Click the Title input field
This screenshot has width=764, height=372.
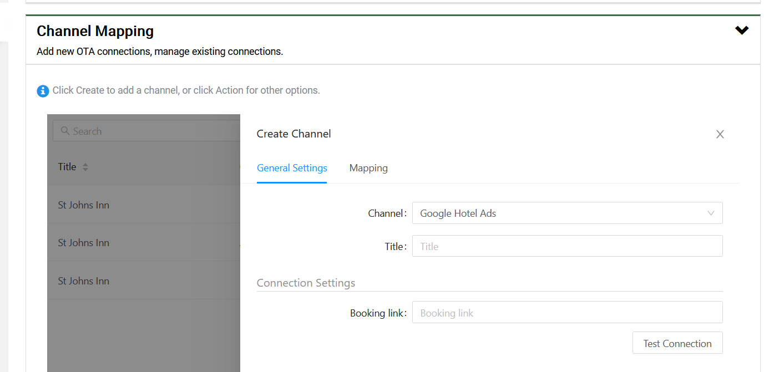point(567,246)
